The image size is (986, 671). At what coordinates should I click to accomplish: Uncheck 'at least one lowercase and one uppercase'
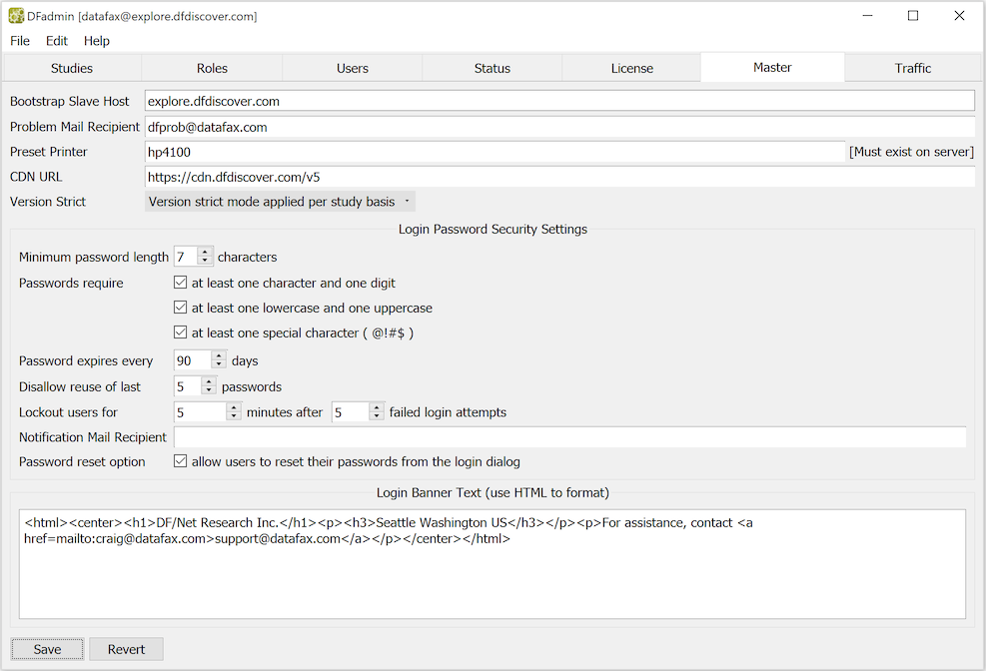[x=181, y=308]
